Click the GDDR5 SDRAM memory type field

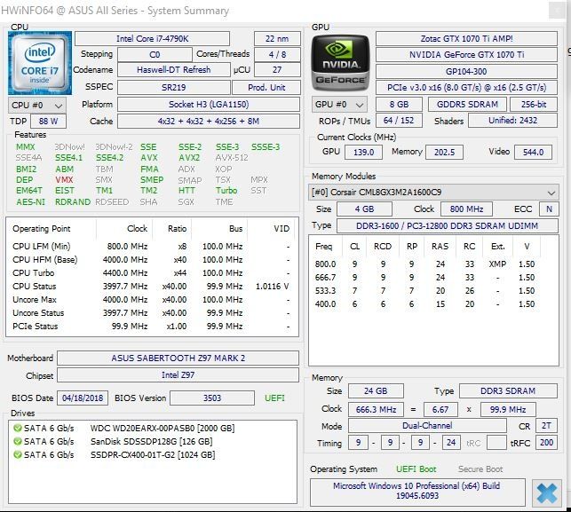pyautogui.click(x=467, y=105)
